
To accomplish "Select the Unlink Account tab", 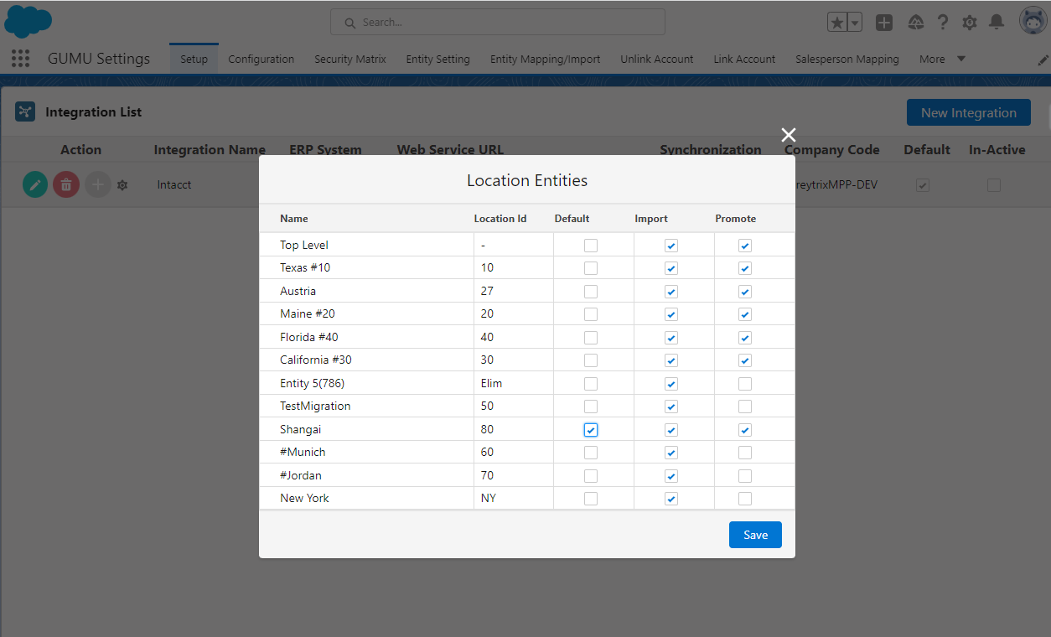I will click(x=657, y=59).
